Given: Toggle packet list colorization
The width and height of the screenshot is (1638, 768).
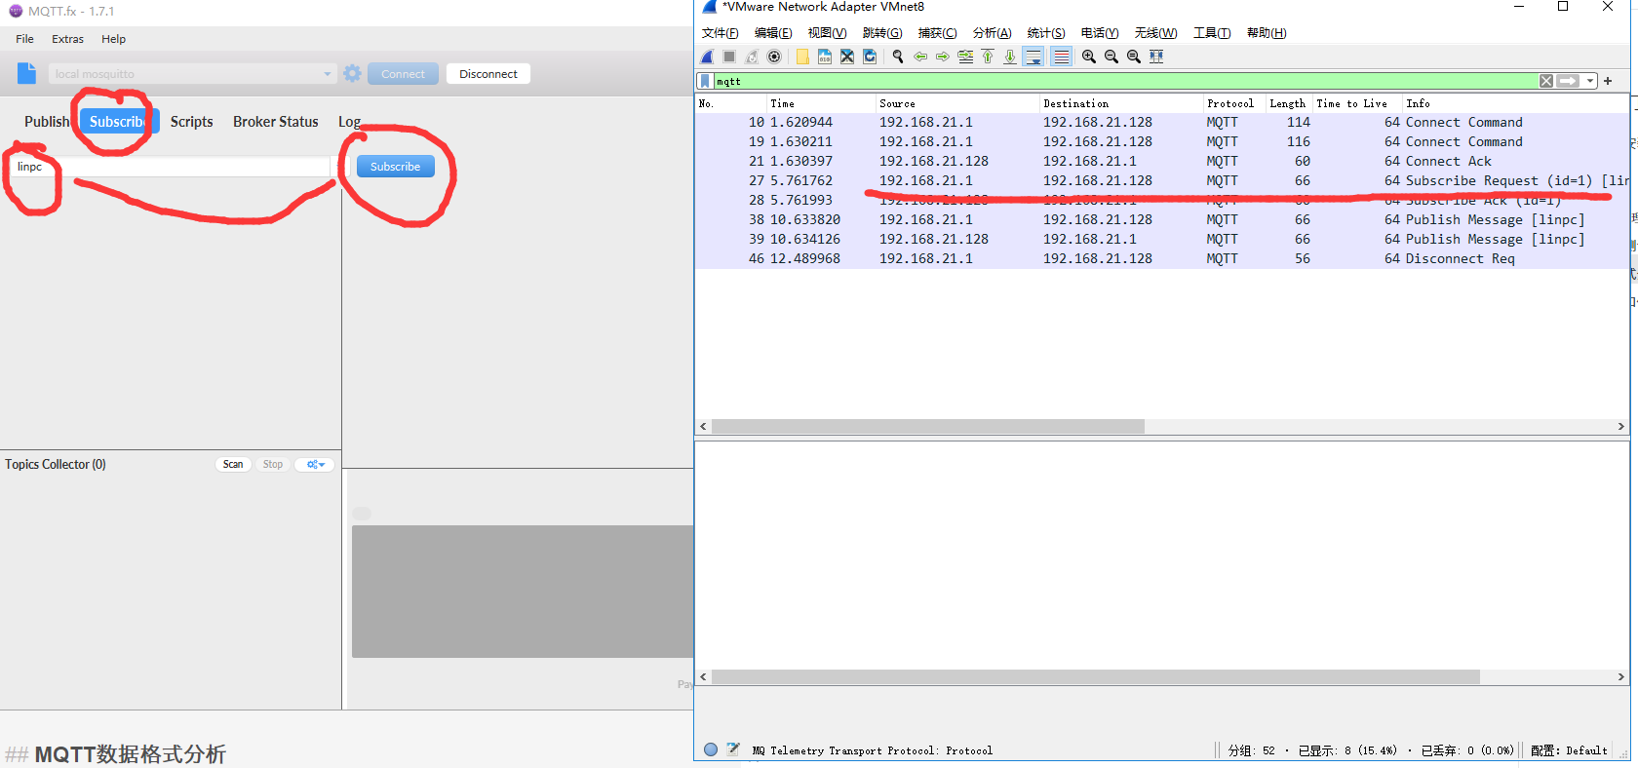Looking at the screenshot, I should coord(1061,57).
